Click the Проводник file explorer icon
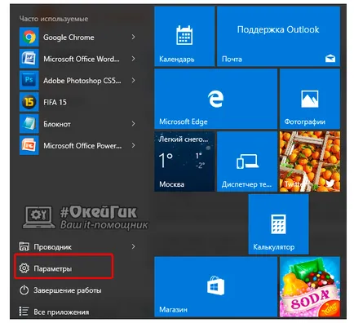Viewport: 354px width, 323px height. [x=24, y=246]
